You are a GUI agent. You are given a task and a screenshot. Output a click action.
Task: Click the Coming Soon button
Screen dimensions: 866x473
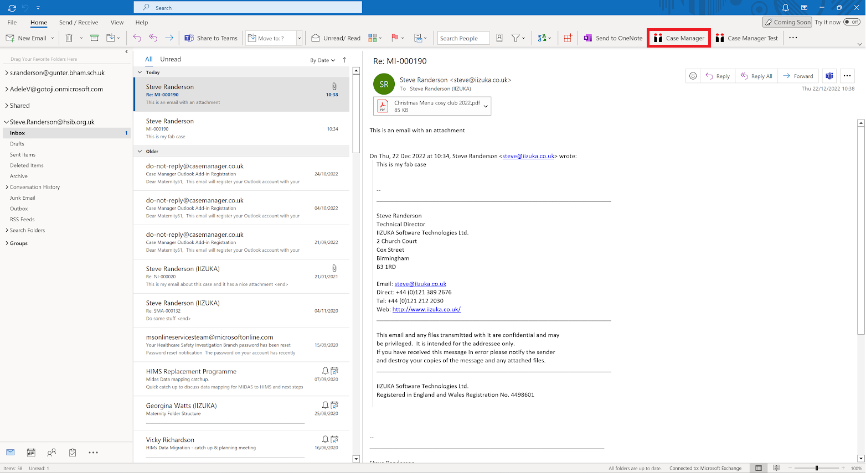pyautogui.click(x=787, y=22)
